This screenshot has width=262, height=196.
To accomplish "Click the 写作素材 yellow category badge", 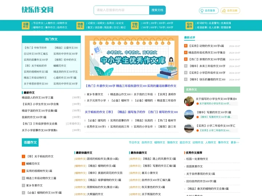I will coord(189,25).
